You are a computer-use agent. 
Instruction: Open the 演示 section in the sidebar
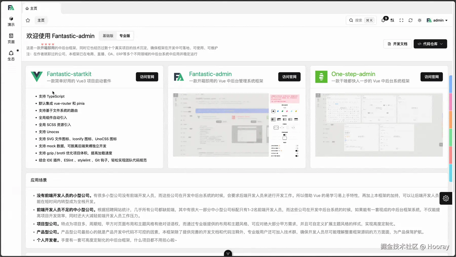coord(11,21)
